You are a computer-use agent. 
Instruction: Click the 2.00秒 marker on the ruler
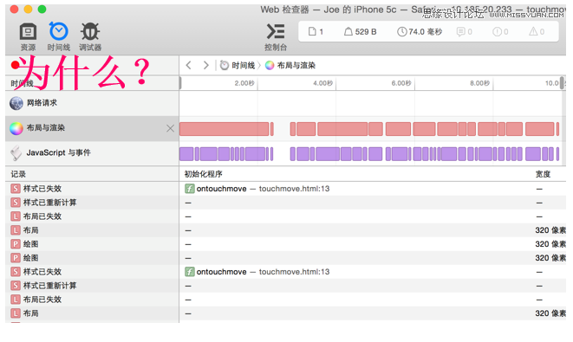click(244, 83)
